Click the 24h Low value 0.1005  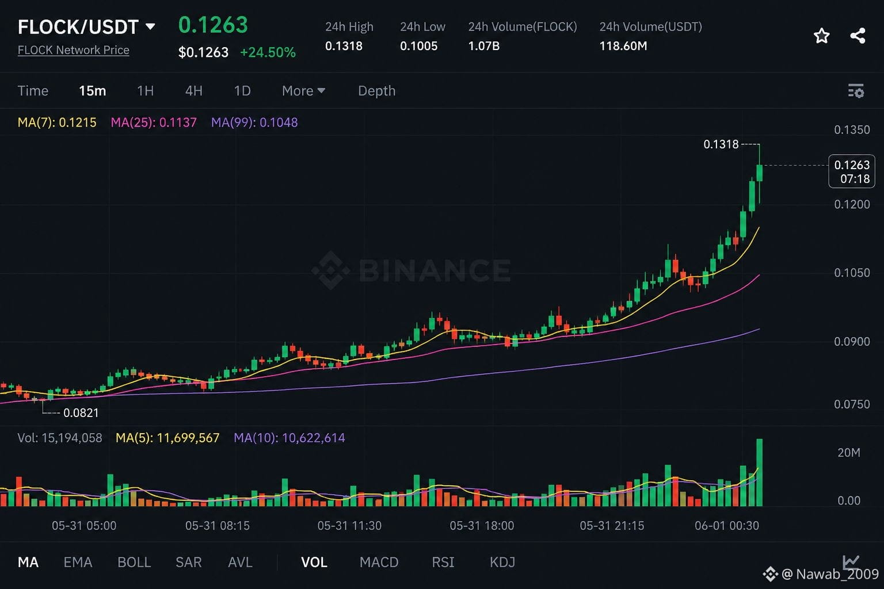pos(418,46)
